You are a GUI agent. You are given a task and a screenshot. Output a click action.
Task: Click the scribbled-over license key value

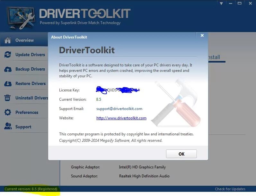coord(118,90)
